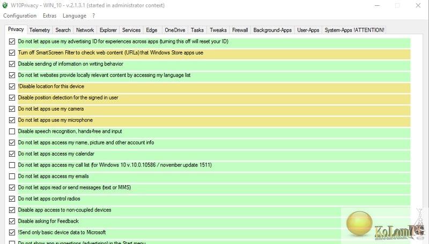
Task: Check Do not let apps access my emails
Action: pos(12,177)
